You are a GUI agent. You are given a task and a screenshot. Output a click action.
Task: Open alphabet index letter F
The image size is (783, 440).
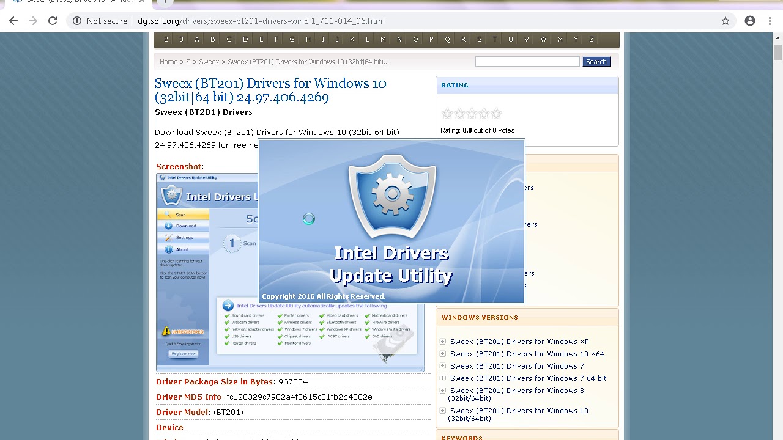coord(276,39)
